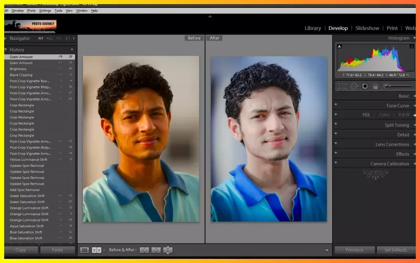Select Aqua Saturation Shift history step
420x263 pixels.
tap(40, 226)
